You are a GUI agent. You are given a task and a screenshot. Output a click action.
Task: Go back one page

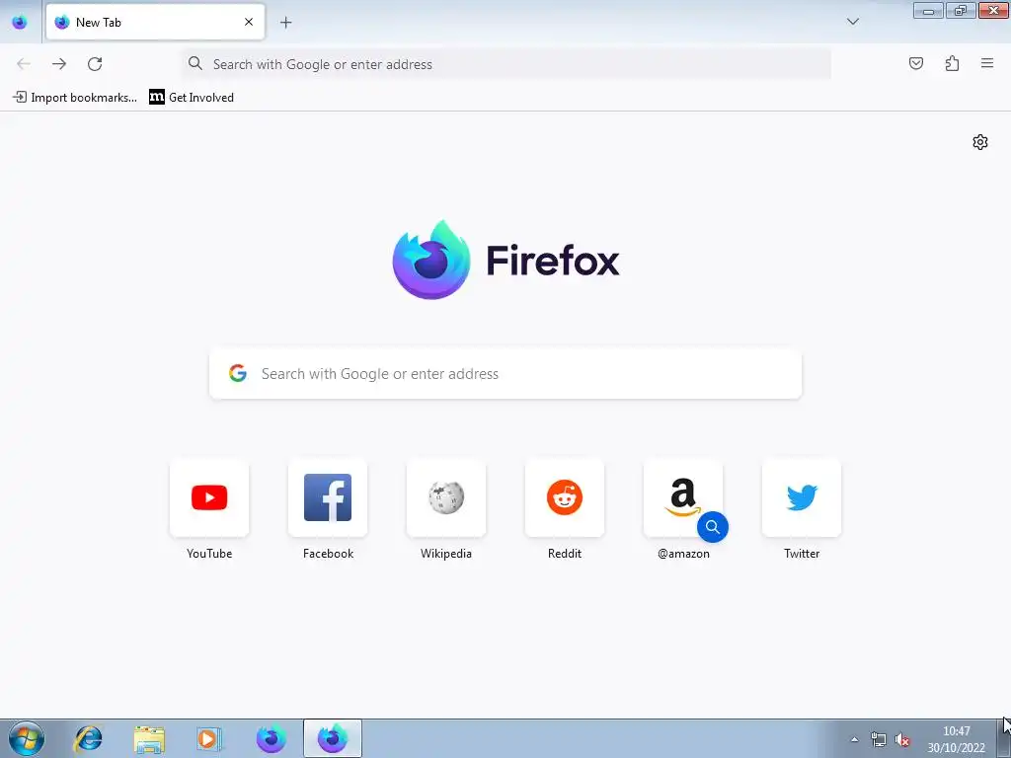point(24,64)
